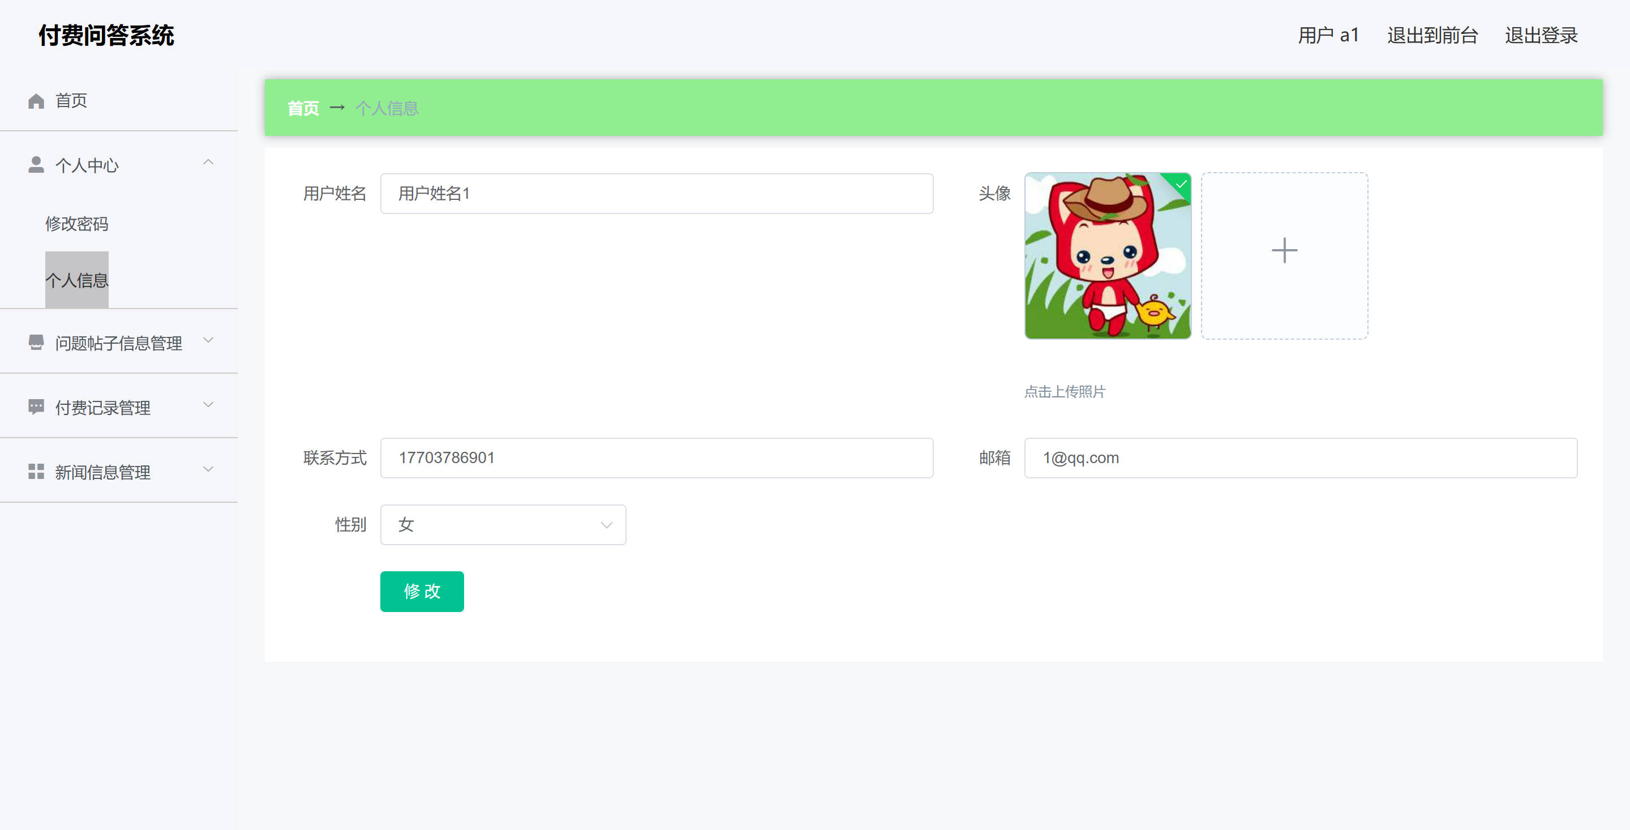Click the plus icon to upload avatar
The height and width of the screenshot is (830, 1630).
(x=1284, y=251)
